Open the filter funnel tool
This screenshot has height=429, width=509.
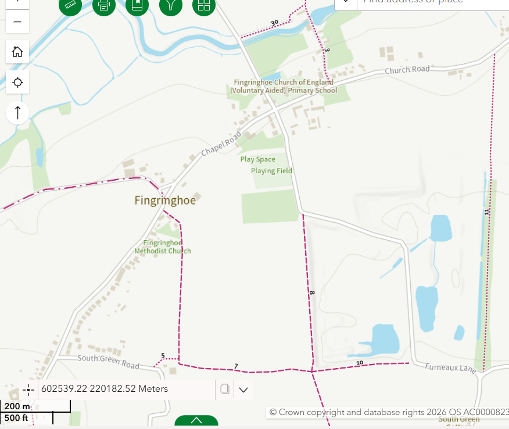click(171, 5)
